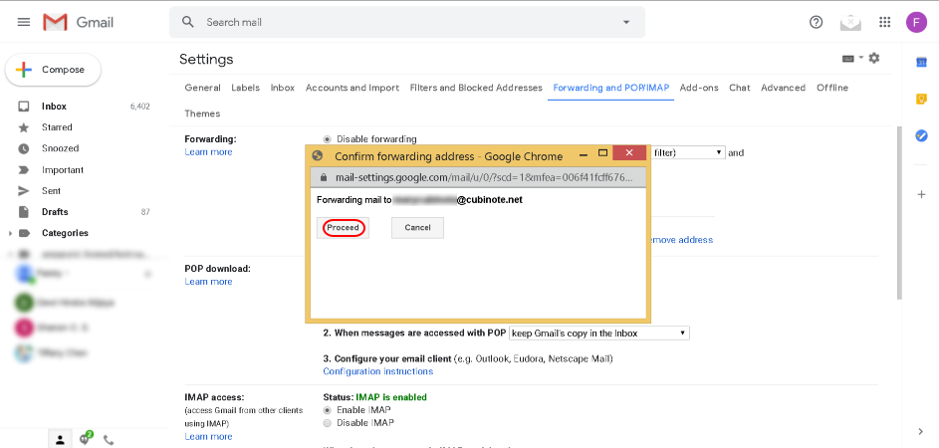Click the Cancel button in popup
The width and height of the screenshot is (939, 448).
click(x=417, y=228)
